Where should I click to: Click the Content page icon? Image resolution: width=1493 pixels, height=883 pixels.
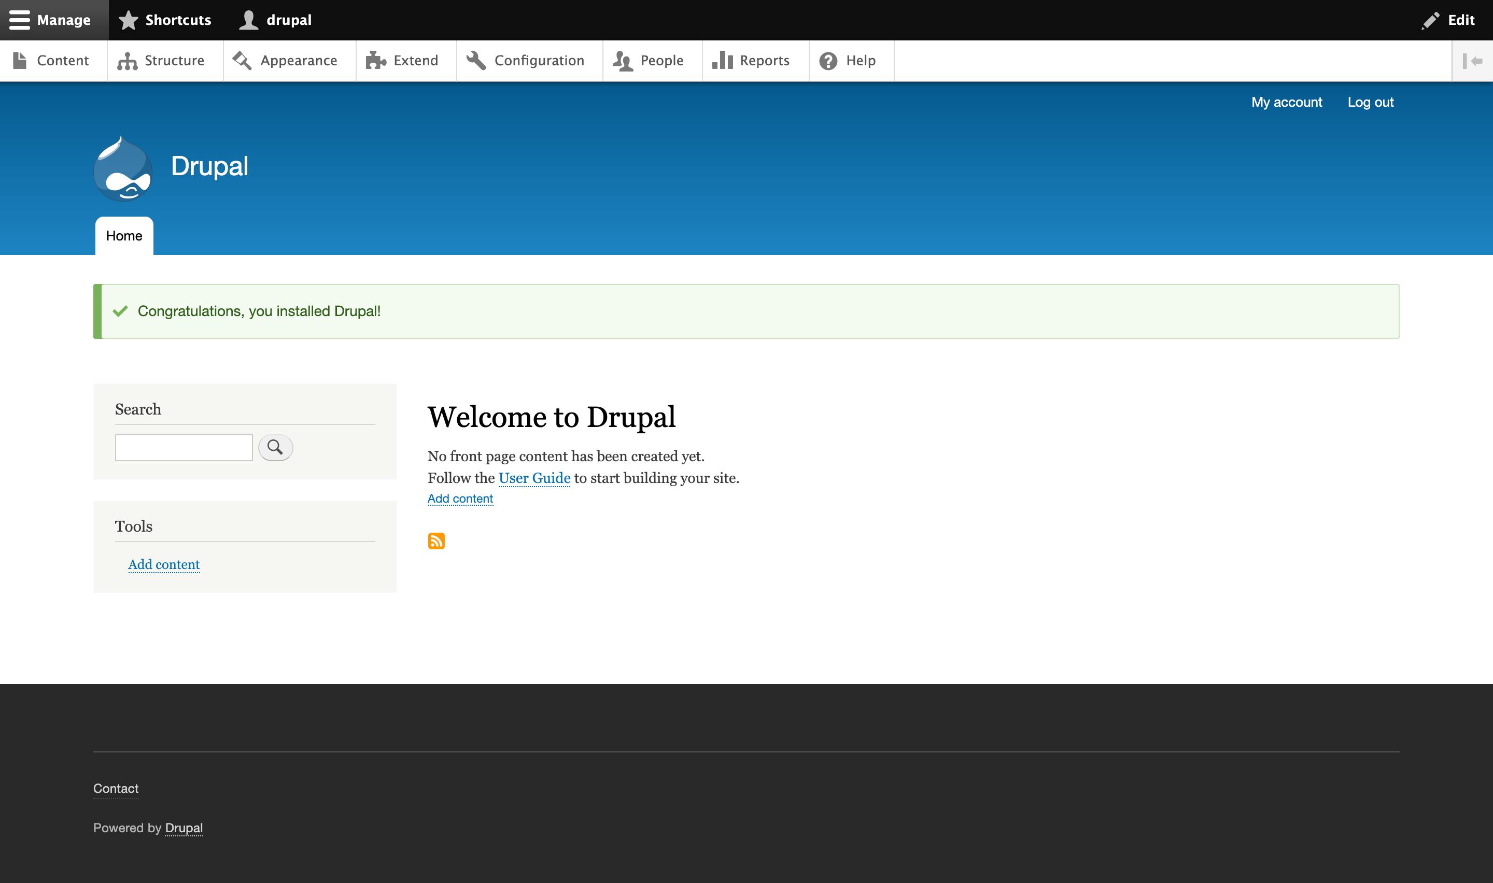point(20,60)
